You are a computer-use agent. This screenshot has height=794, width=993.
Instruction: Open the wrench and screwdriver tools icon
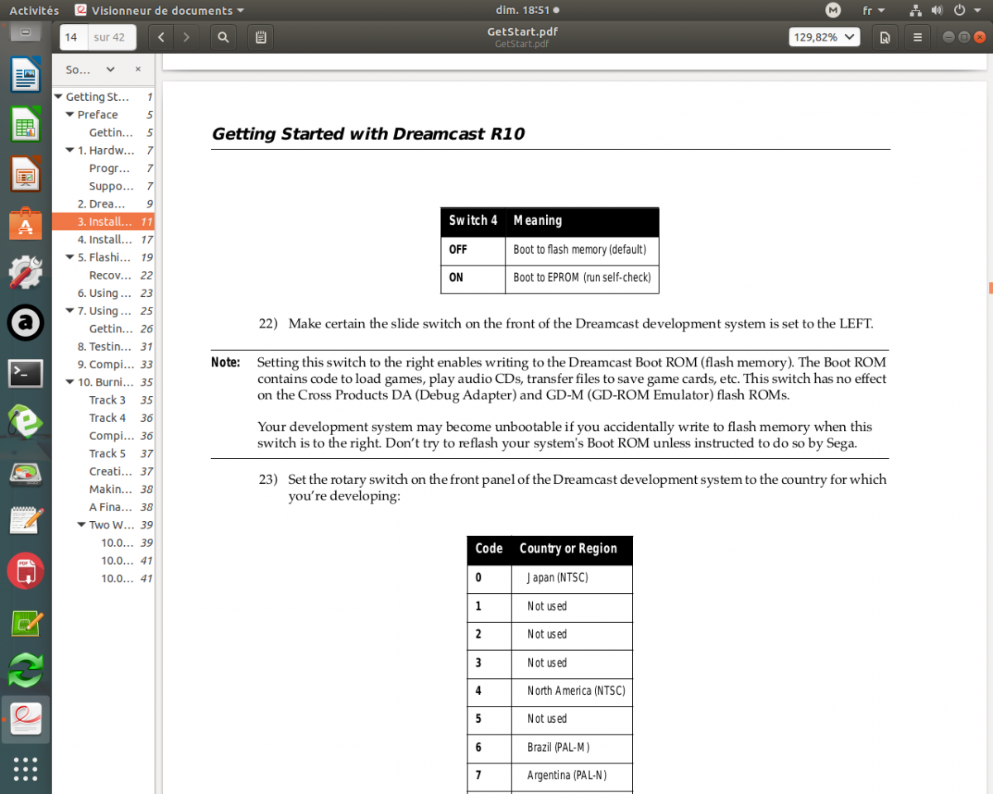tap(26, 273)
